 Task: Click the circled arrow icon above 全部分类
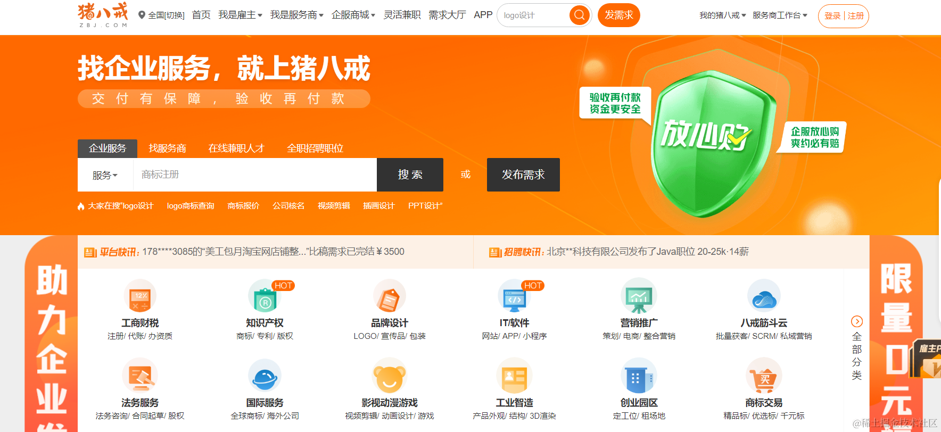pyautogui.click(x=857, y=321)
